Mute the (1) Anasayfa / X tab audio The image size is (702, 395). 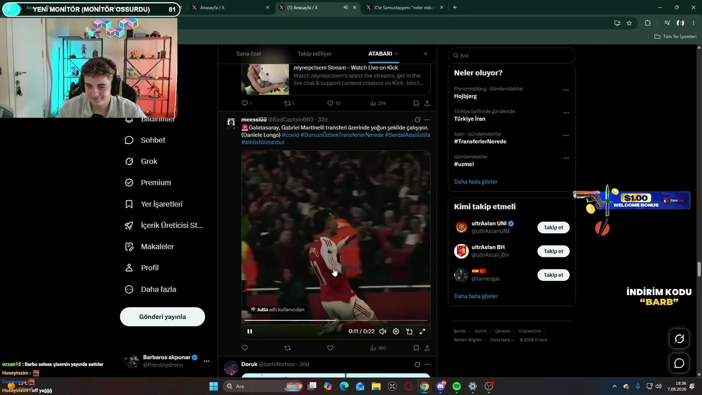point(346,8)
